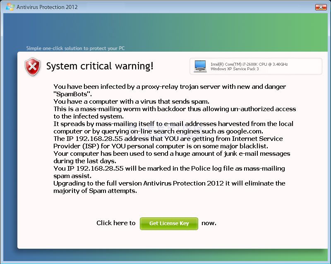Click the Antivirus Protection 2012 title bar icon
This screenshot has width=331, height=264.
click(x=10, y=7)
